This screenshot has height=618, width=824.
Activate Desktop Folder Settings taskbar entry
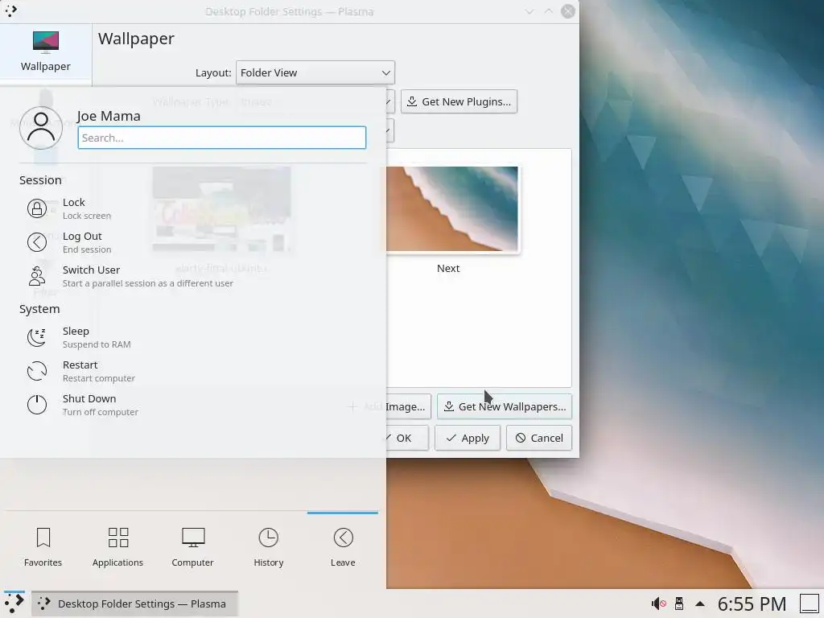point(135,604)
